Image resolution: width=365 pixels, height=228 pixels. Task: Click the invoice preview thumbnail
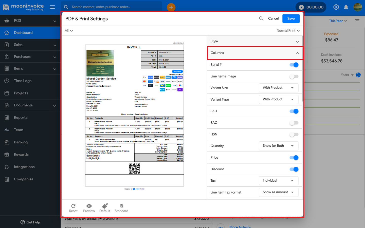click(x=134, y=115)
